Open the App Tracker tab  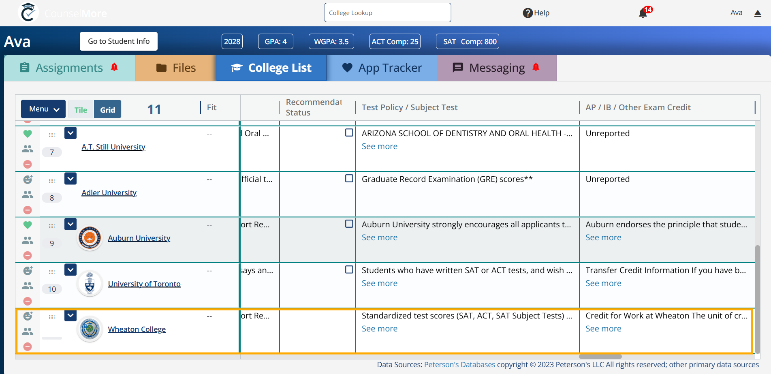tap(382, 68)
